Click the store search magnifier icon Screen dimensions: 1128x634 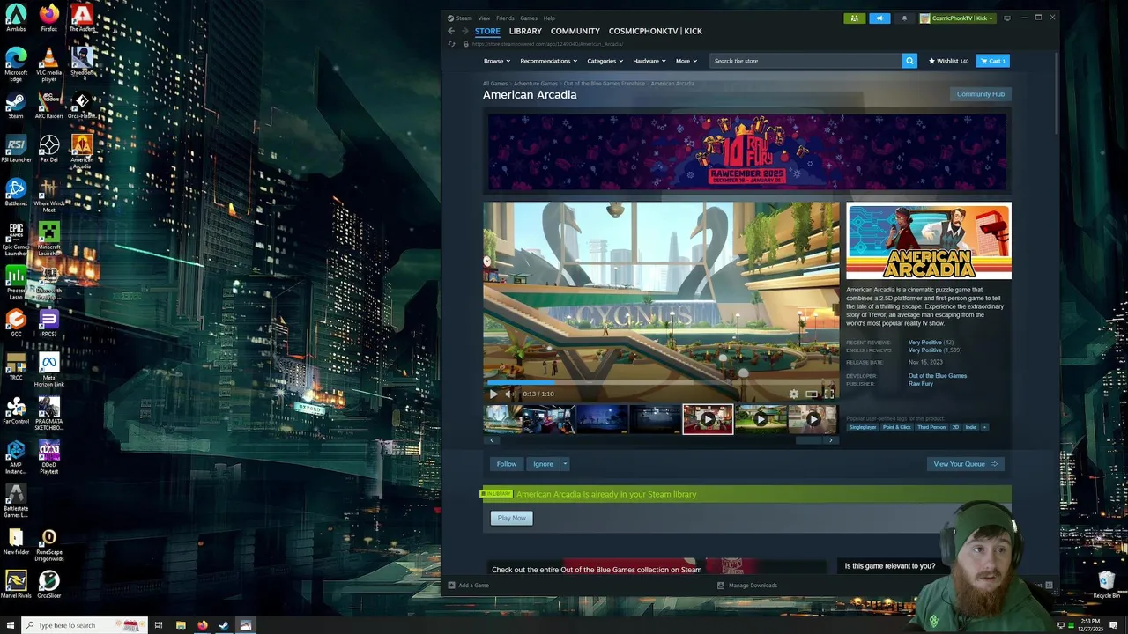[909, 61]
